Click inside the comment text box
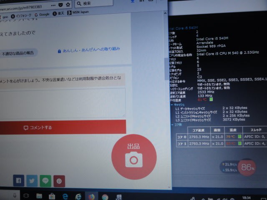The width and height of the screenshot is (267, 200). pyautogui.click(x=63, y=101)
